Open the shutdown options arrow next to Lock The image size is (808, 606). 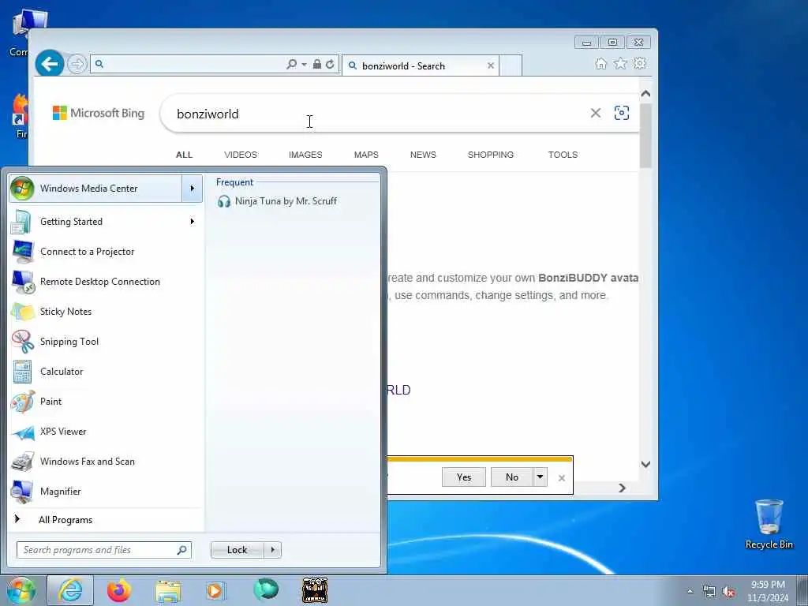(x=272, y=550)
